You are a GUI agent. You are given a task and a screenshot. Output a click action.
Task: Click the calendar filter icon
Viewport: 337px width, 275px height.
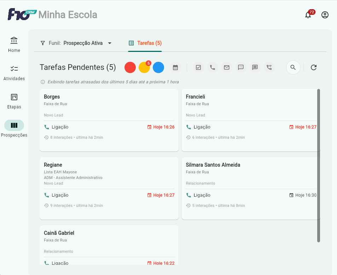pos(175,67)
